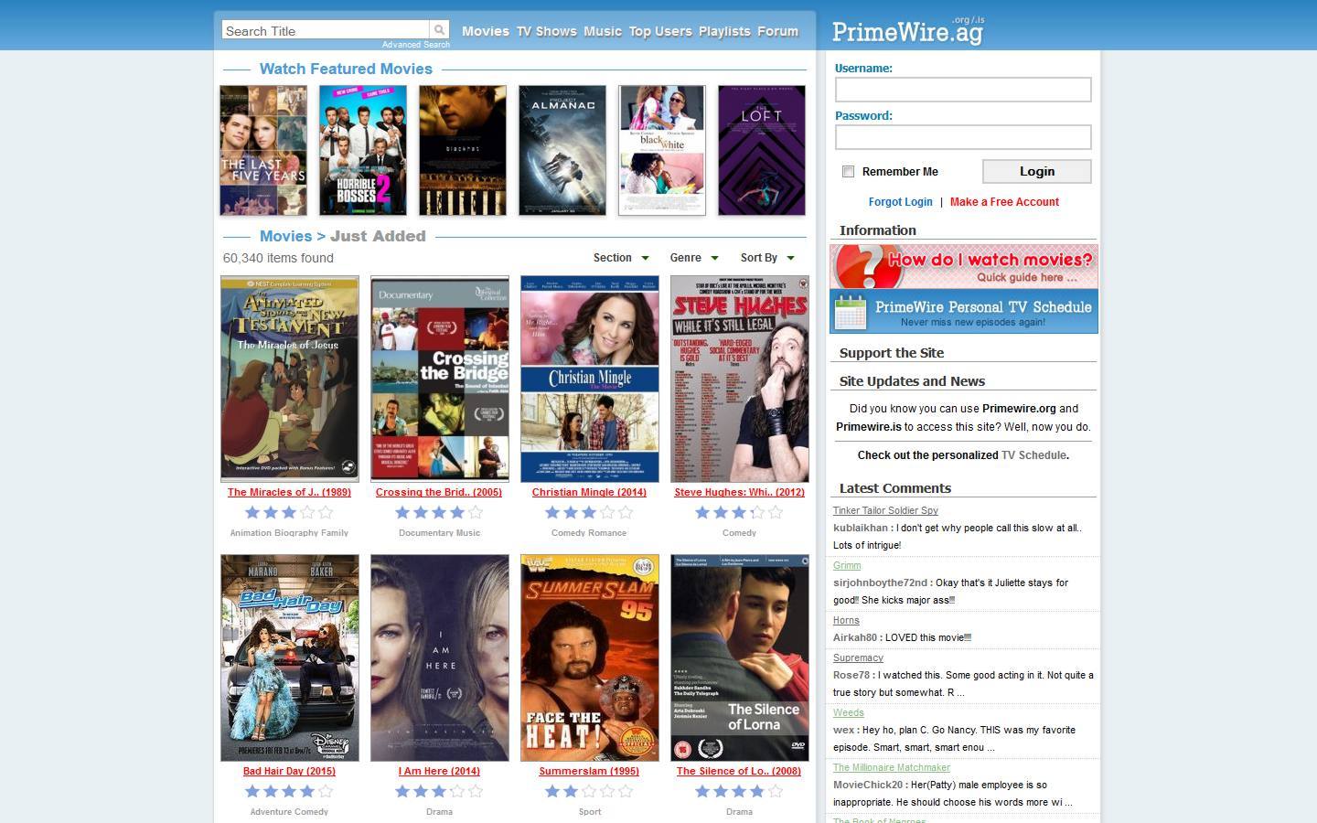This screenshot has height=823, width=1317.
Task: Open the Bad Hair Day poster
Action: tap(290, 658)
